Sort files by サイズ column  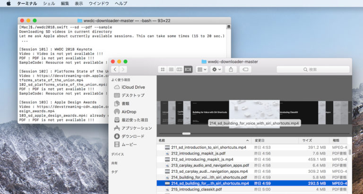pos(314,140)
